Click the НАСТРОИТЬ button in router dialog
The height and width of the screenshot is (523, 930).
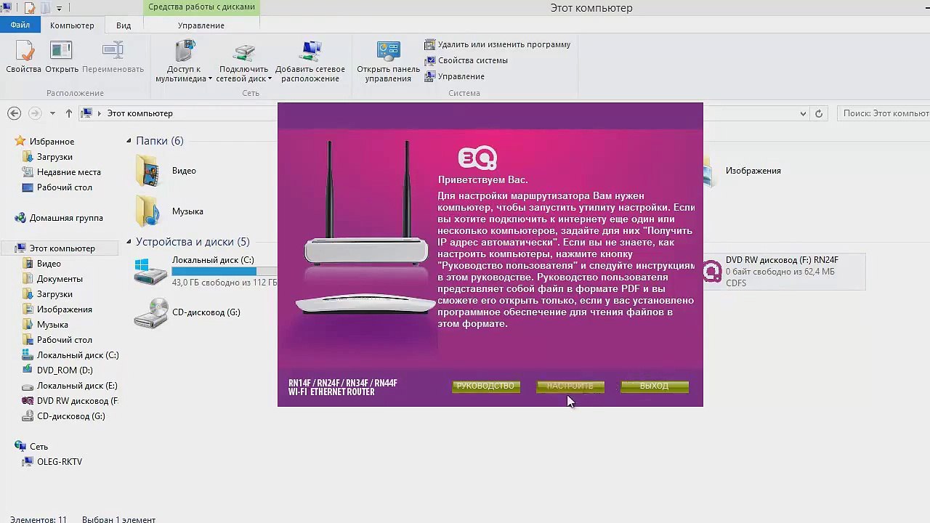tap(570, 386)
